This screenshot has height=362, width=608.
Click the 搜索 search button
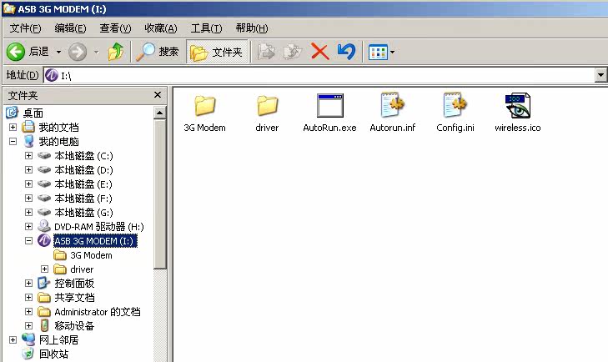tap(158, 52)
